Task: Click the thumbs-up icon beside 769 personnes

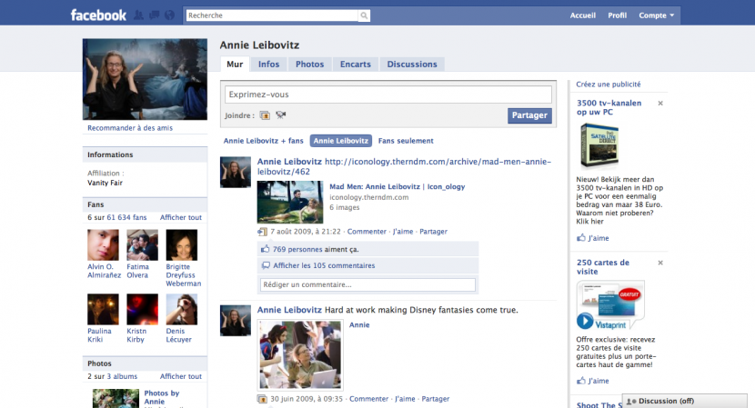Action: [266, 249]
